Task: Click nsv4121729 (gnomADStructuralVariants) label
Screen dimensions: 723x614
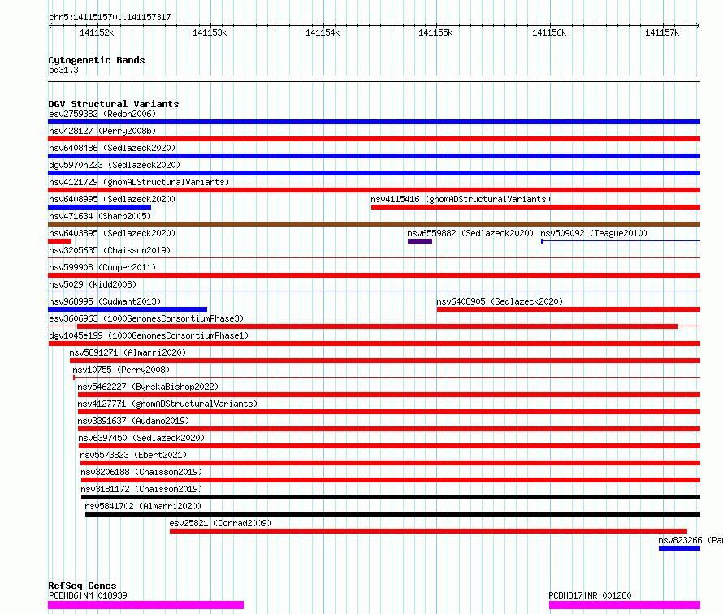Action: [x=139, y=182]
